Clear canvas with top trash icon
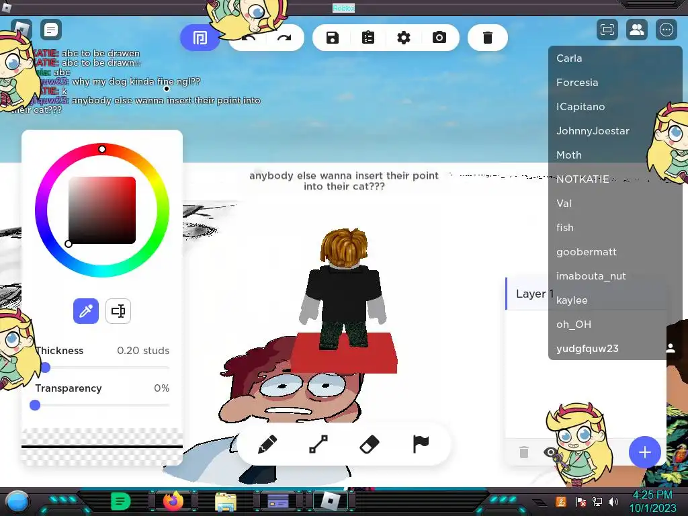This screenshot has height=516, width=688. click(488, 38)
